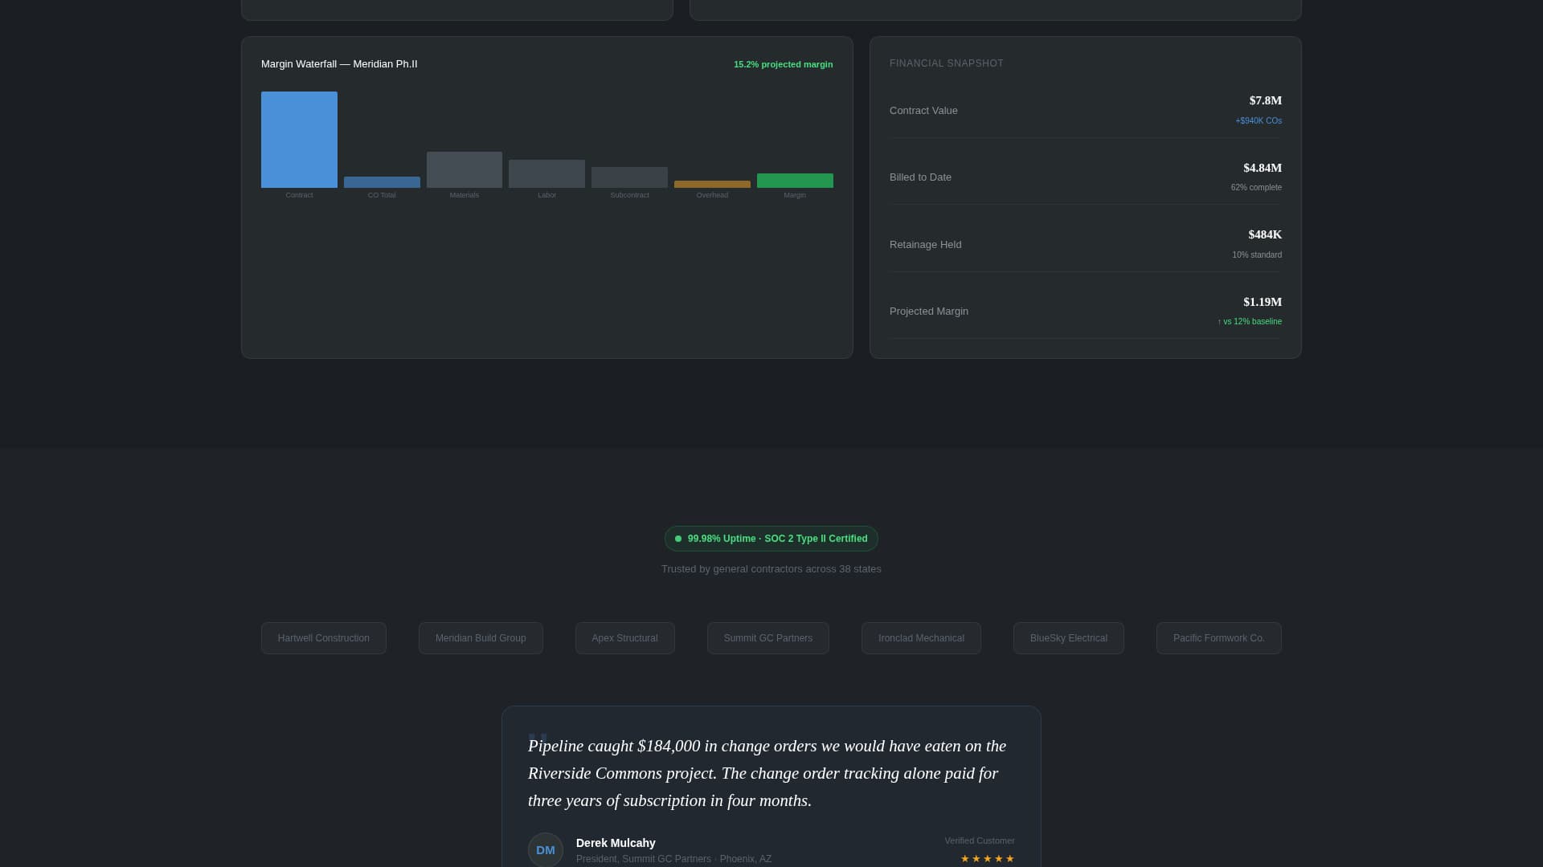This screenshot has width=1543, height=867.
Task: Click the 15.2% projected margin label
Action: [783, 64]
